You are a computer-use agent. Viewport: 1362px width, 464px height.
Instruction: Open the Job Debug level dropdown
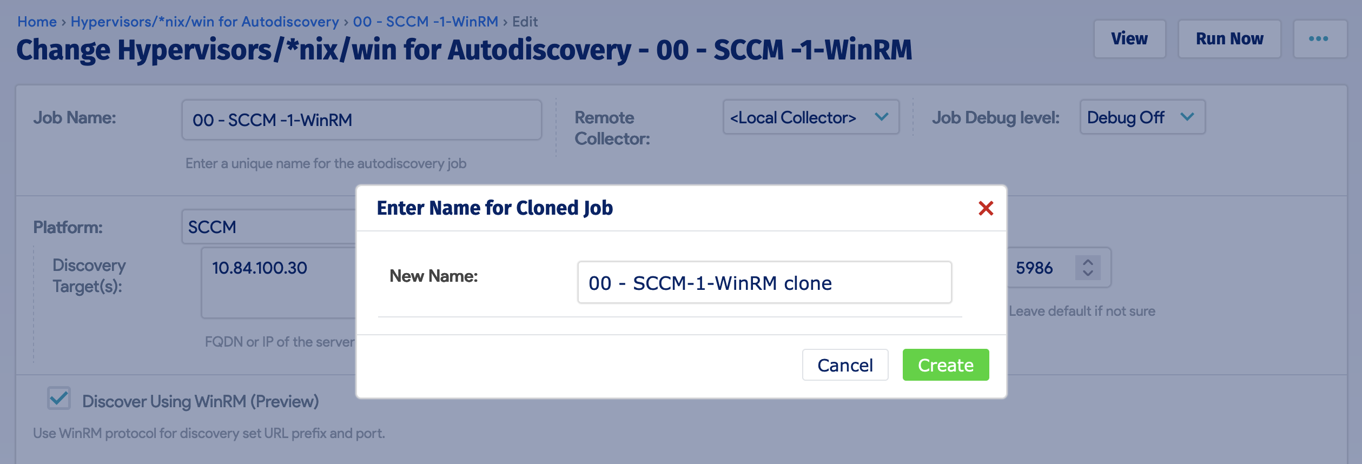point(1142,117)
